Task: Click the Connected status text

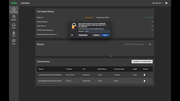Action: pyautogui.click(x=149, y=17)
